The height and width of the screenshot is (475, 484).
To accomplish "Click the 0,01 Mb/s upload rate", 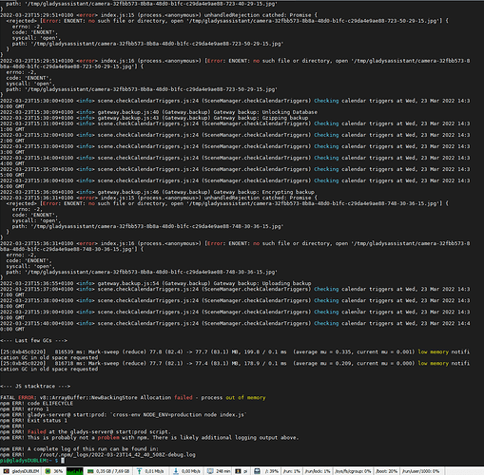I will point(154,471).
